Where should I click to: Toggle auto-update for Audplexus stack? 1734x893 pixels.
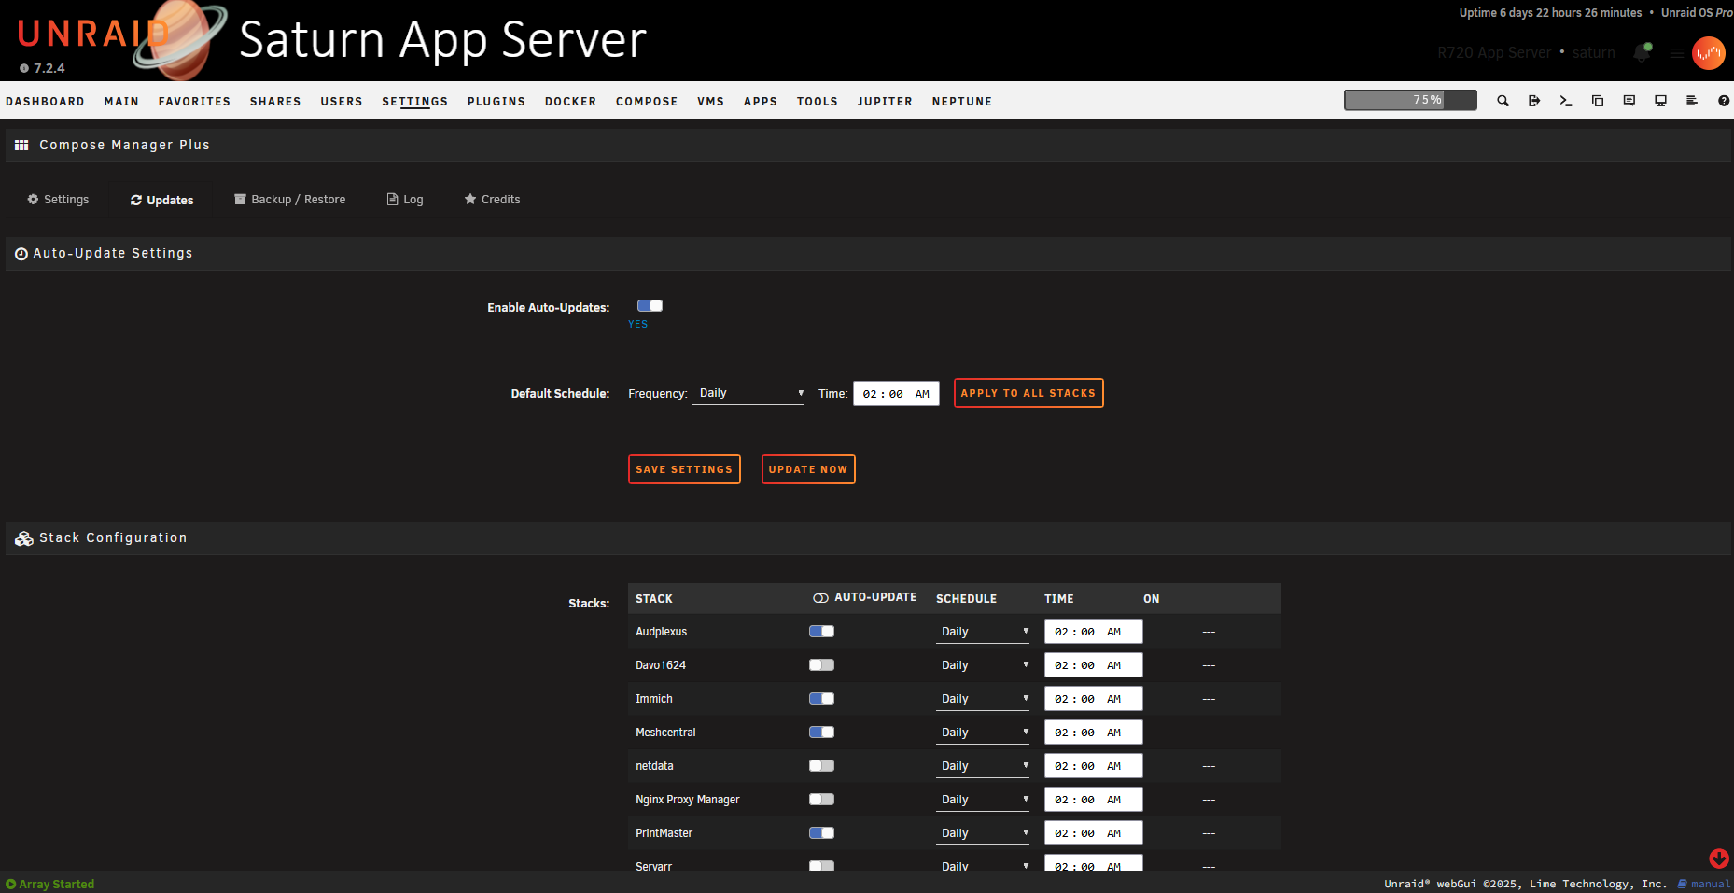coord(821,632)
